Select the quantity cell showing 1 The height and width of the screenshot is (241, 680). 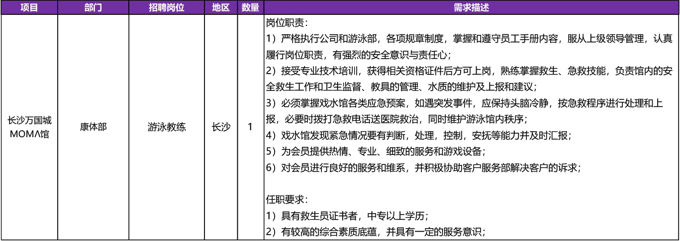(x=250, y=127)
